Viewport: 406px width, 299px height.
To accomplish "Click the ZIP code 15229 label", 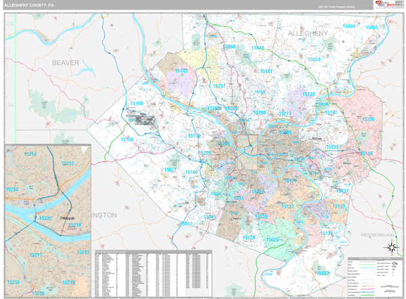I will pyautogui.click(x=231, y=108).
